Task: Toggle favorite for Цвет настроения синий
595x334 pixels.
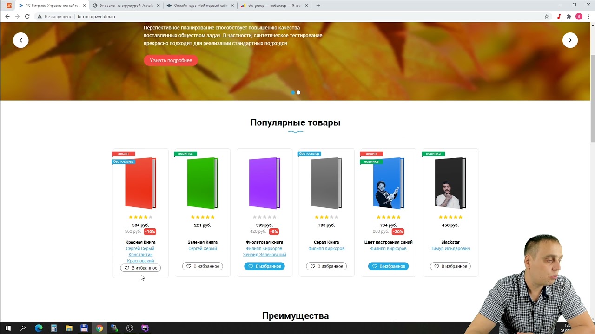Action: coord(388,266)
